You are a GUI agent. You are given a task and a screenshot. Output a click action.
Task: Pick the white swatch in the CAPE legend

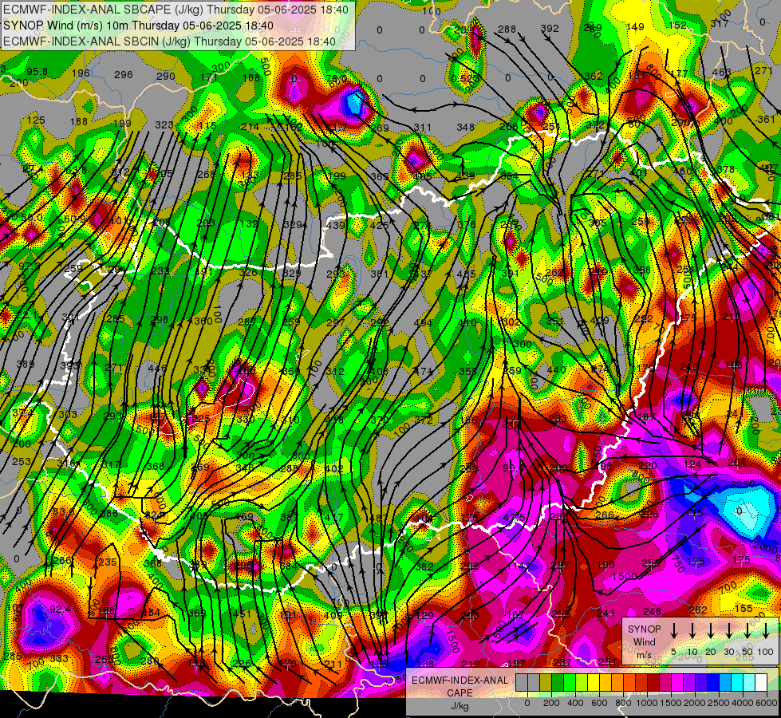[x=761, y=682]
